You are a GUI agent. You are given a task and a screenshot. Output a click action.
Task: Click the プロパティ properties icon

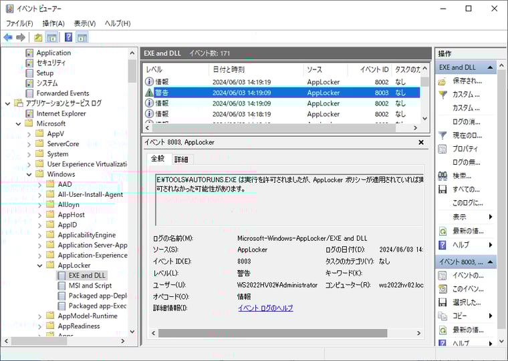pyautogui.click(x=442, y=149)
